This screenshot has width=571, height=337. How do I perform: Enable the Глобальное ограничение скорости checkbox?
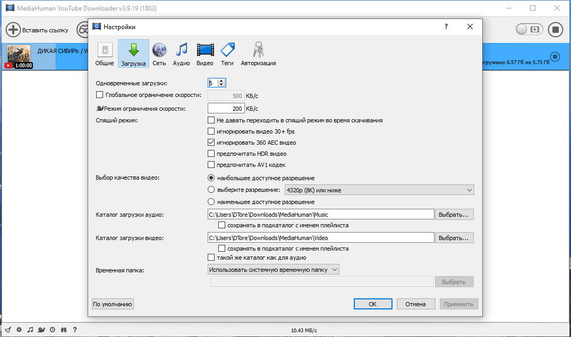coord(99,95)
